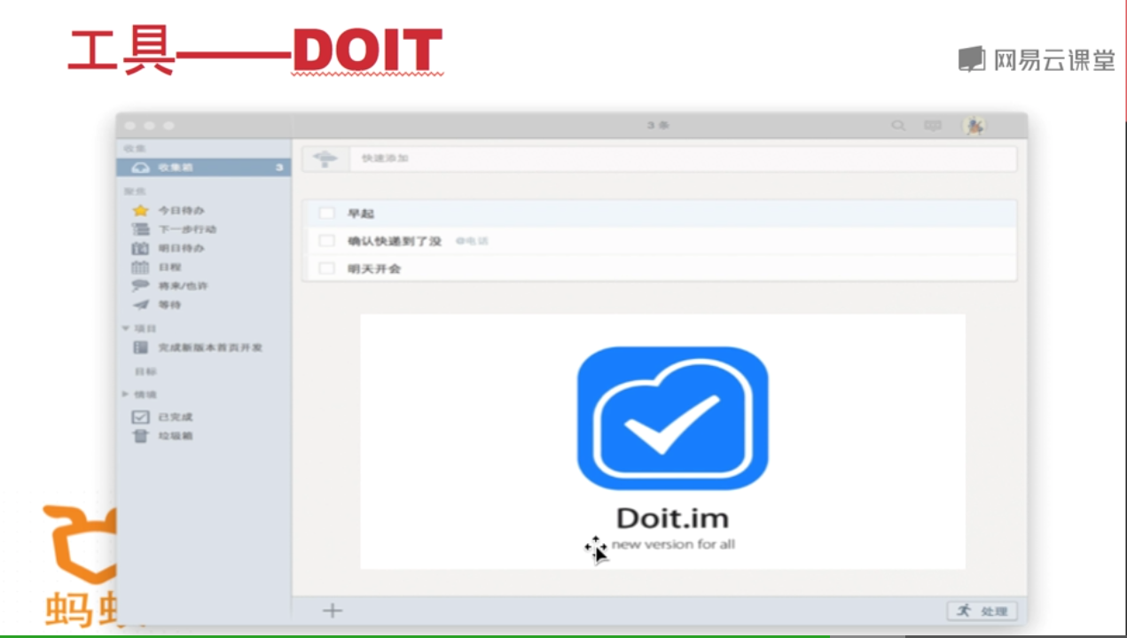
Task: Click the star icon for 今日待办
Action: tap(140, 210)
